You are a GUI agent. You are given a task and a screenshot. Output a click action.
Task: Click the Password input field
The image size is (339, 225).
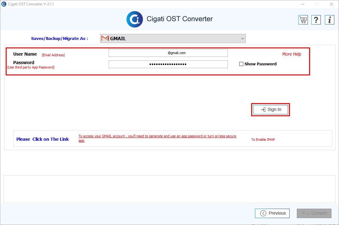[168, 64]
